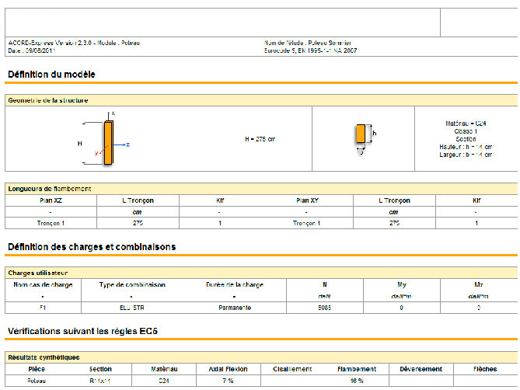Click the '7 %' axial flexion result

(228, 381)
